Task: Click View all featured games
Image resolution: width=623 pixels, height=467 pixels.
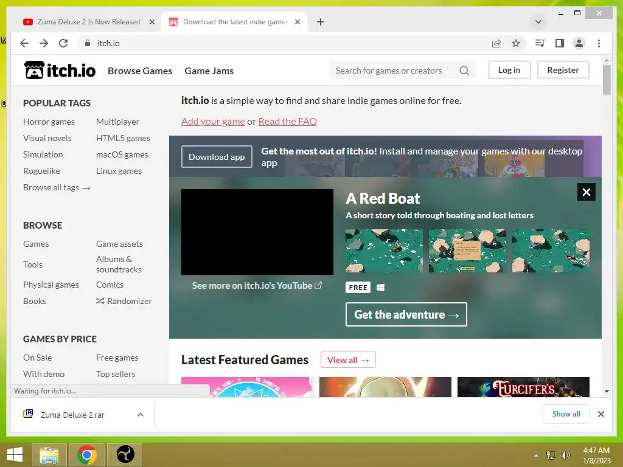Action: pyautogui.click(x=348, y=360)
